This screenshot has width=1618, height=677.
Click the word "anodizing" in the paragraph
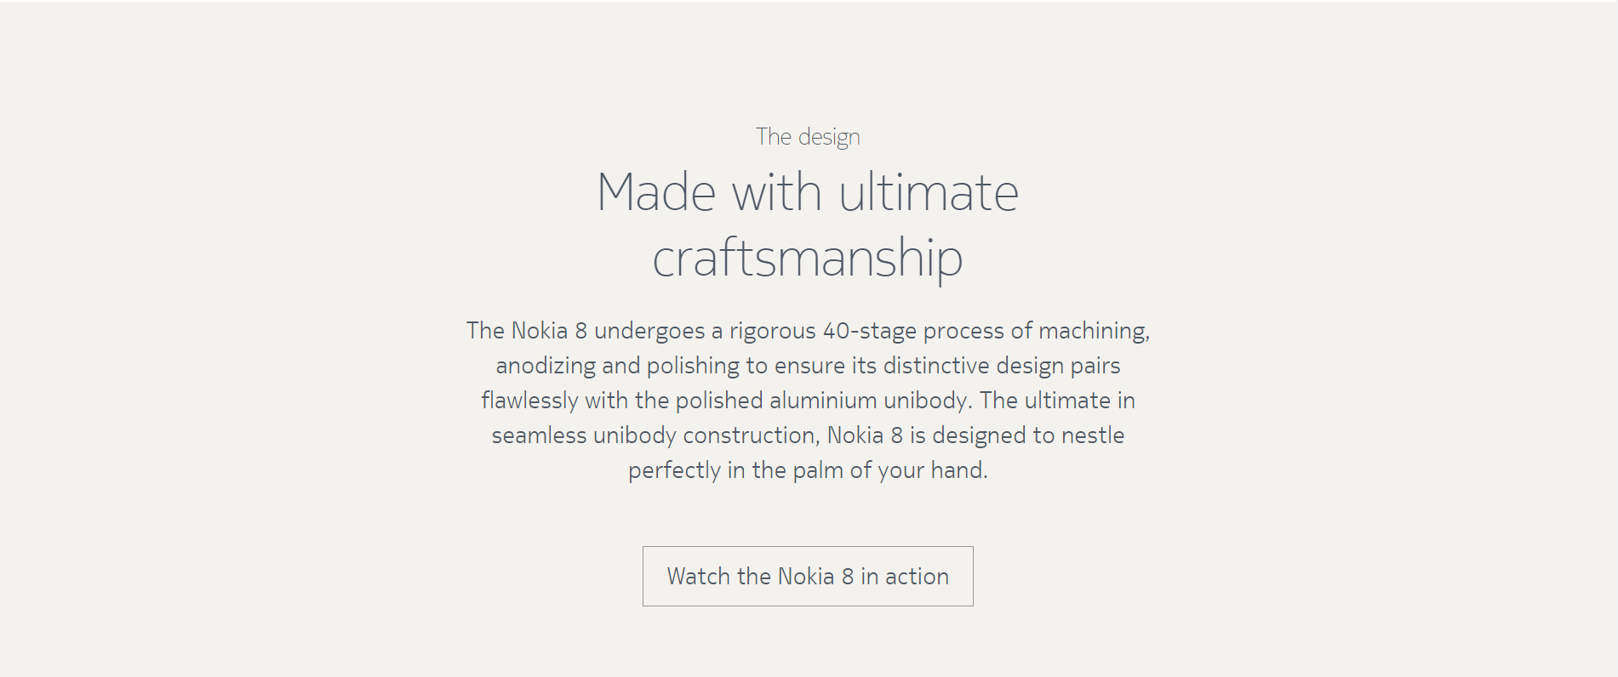546,366
